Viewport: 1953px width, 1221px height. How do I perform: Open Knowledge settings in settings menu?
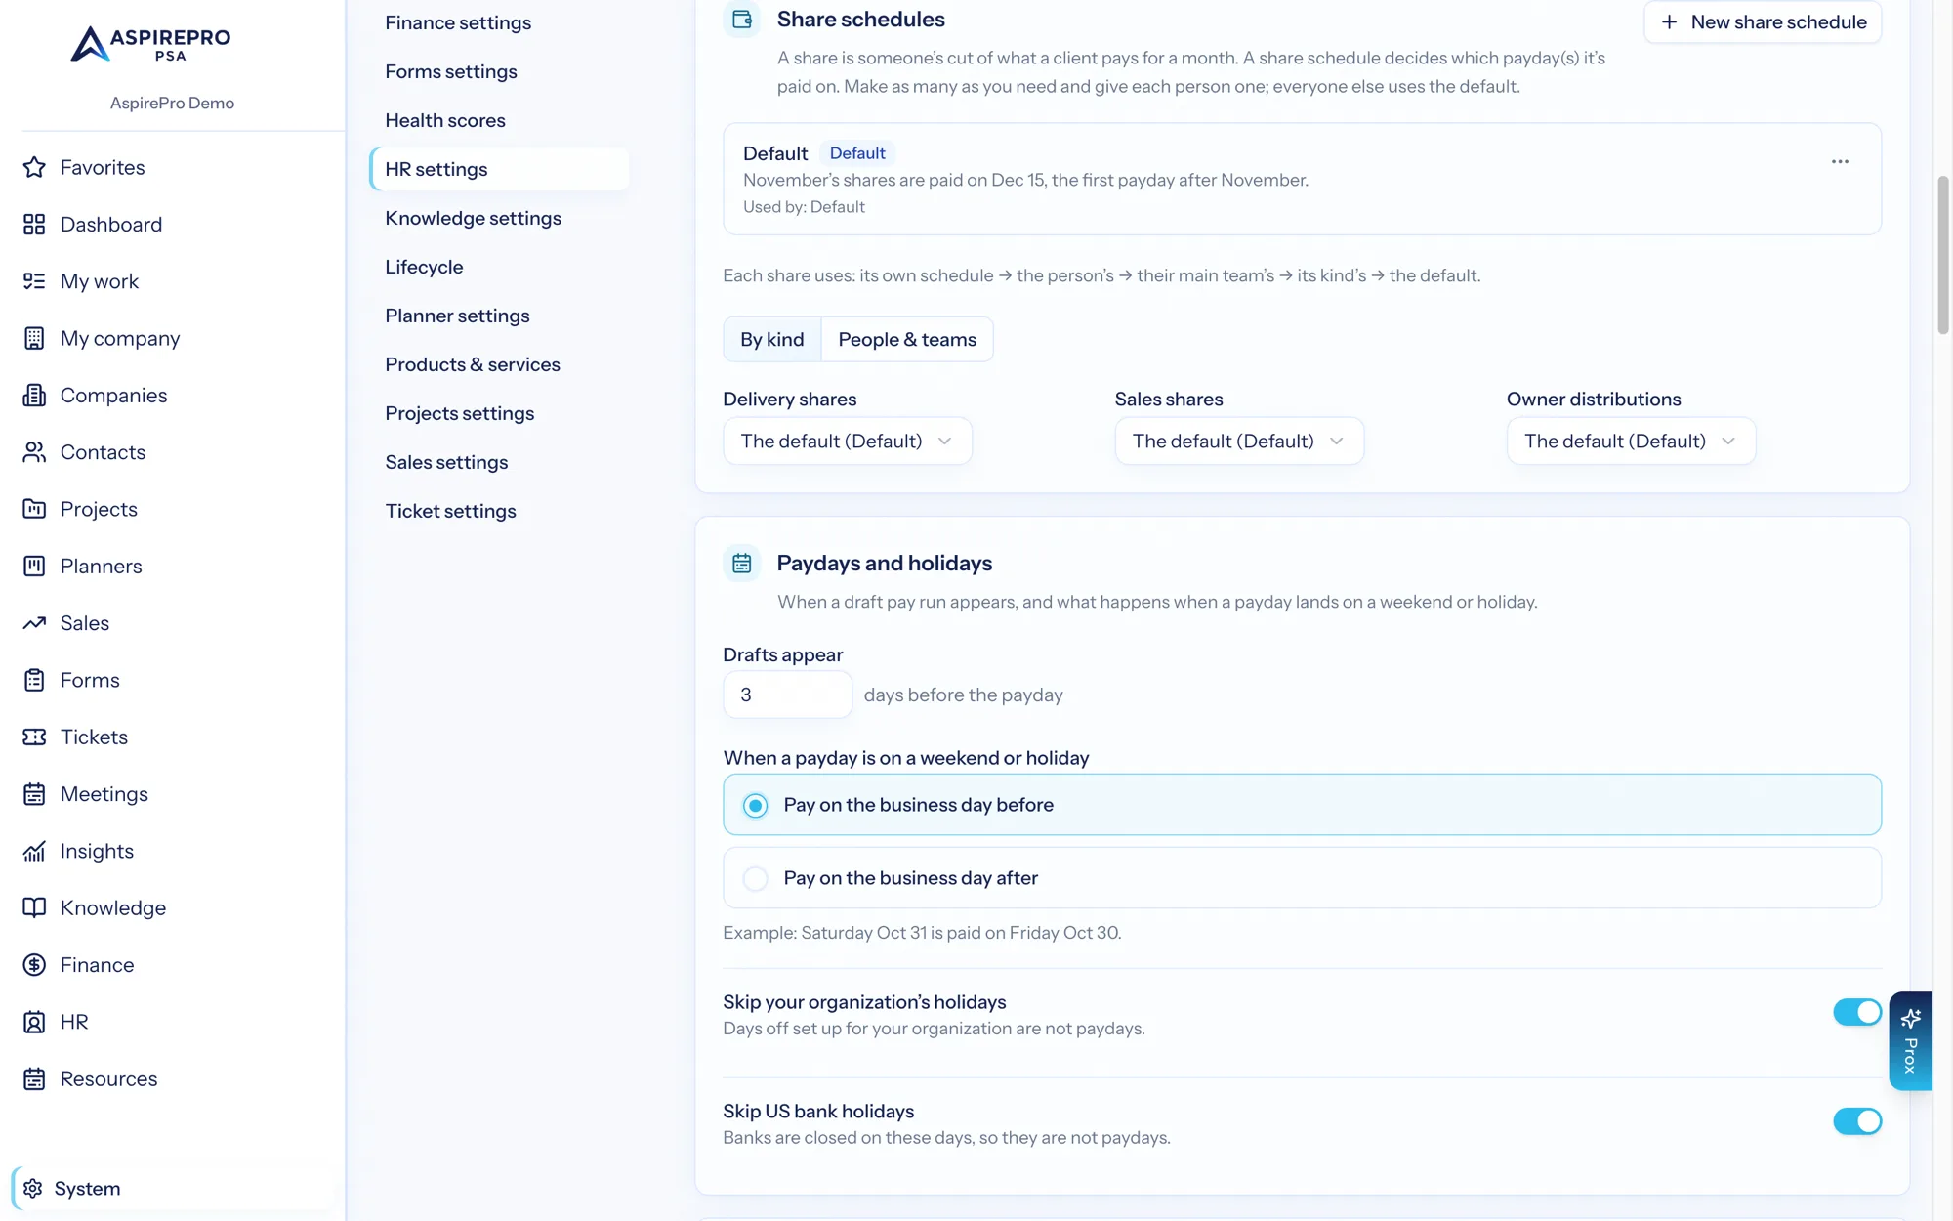click(473, 218)
